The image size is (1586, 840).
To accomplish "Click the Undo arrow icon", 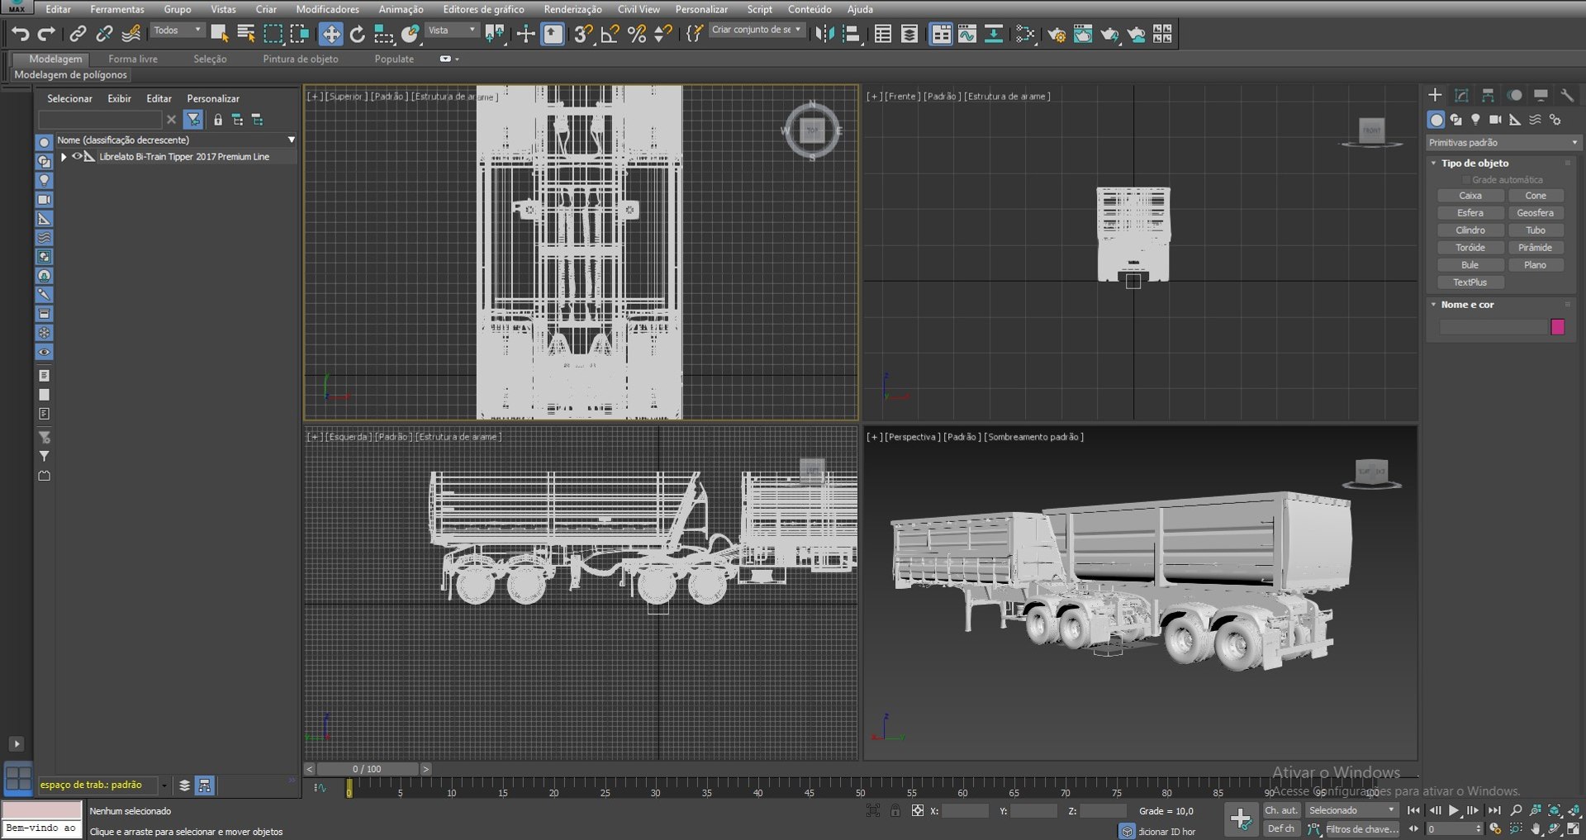I will (x=20, y=34).
